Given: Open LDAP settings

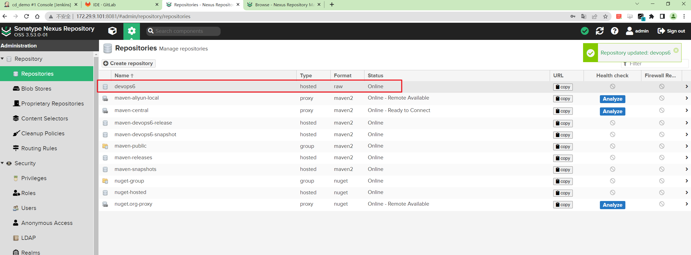Looking at the screenshot, I should click(x=28, y=238).
